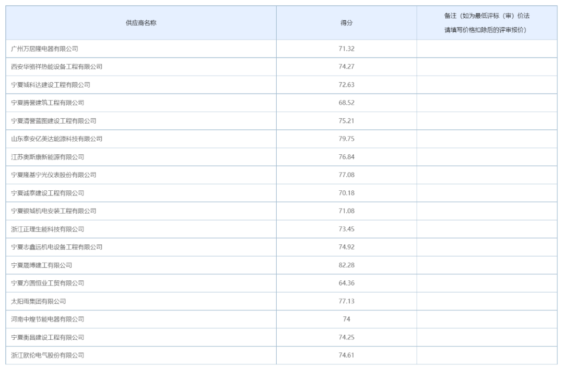Click score value 75.21
Viewport: 564px width, 368px height.
click(x=346, y=121)
